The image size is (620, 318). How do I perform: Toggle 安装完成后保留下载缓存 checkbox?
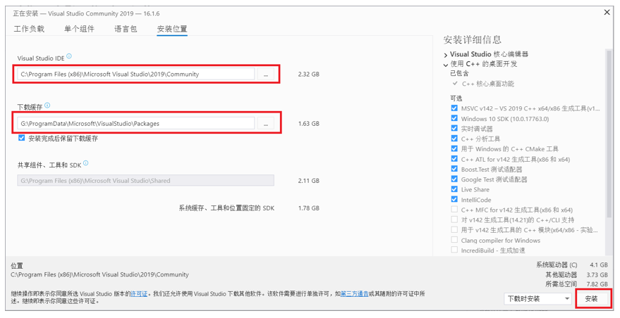click(x=22, y=138)
